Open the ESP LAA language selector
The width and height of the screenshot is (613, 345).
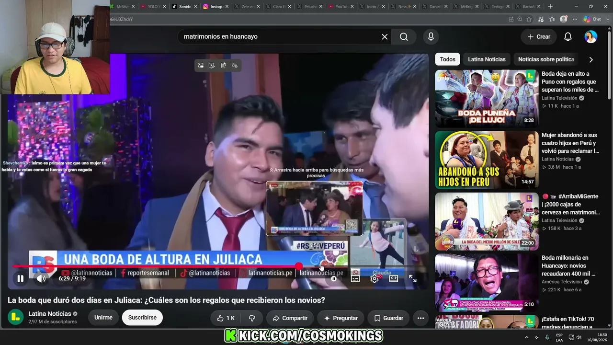pyautogui.click(x=559, y=337)
